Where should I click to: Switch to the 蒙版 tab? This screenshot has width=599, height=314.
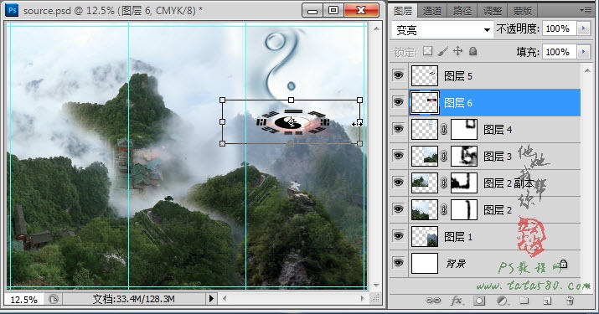click(x=522, y=11)
